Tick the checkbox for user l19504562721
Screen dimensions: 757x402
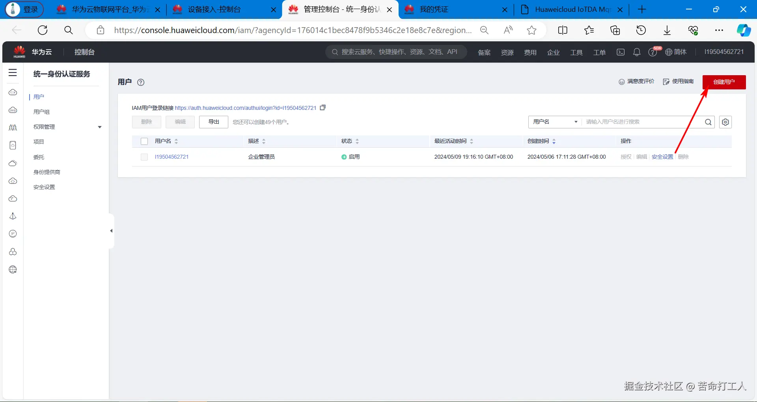[144, 156]
